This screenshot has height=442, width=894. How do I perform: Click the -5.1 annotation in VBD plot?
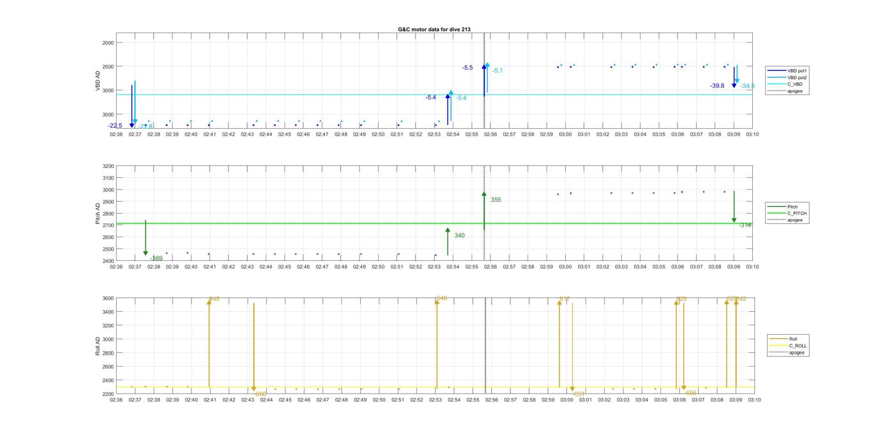[497, 71]
